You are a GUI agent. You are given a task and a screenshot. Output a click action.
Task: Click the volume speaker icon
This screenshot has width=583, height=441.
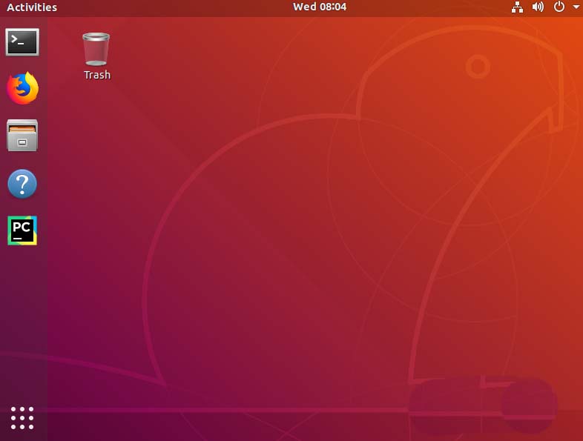[538, 7]
